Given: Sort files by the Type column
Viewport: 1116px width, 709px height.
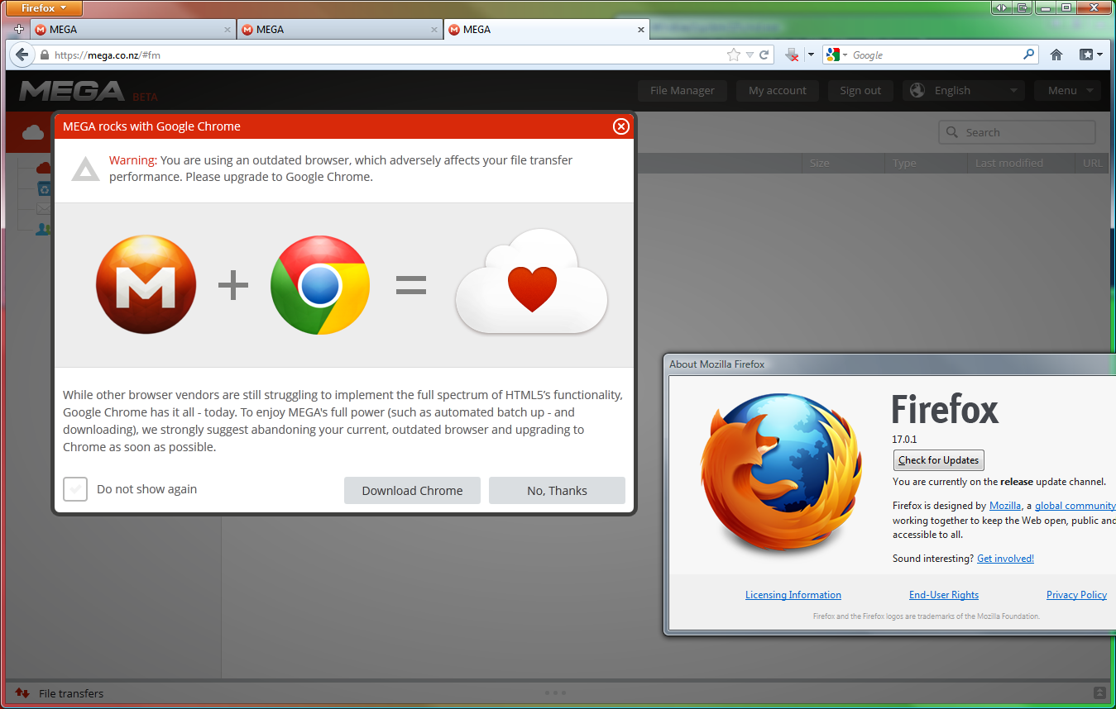Looking at the screenshot, I should 926,163.
